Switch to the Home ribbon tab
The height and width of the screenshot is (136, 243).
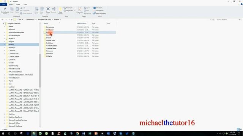[x=11, y=5]
